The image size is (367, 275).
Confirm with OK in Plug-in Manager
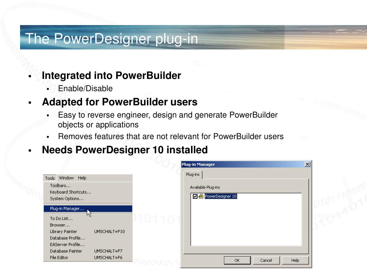tap(237, 260)
